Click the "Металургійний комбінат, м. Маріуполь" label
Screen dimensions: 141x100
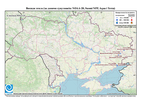[106, 64]
